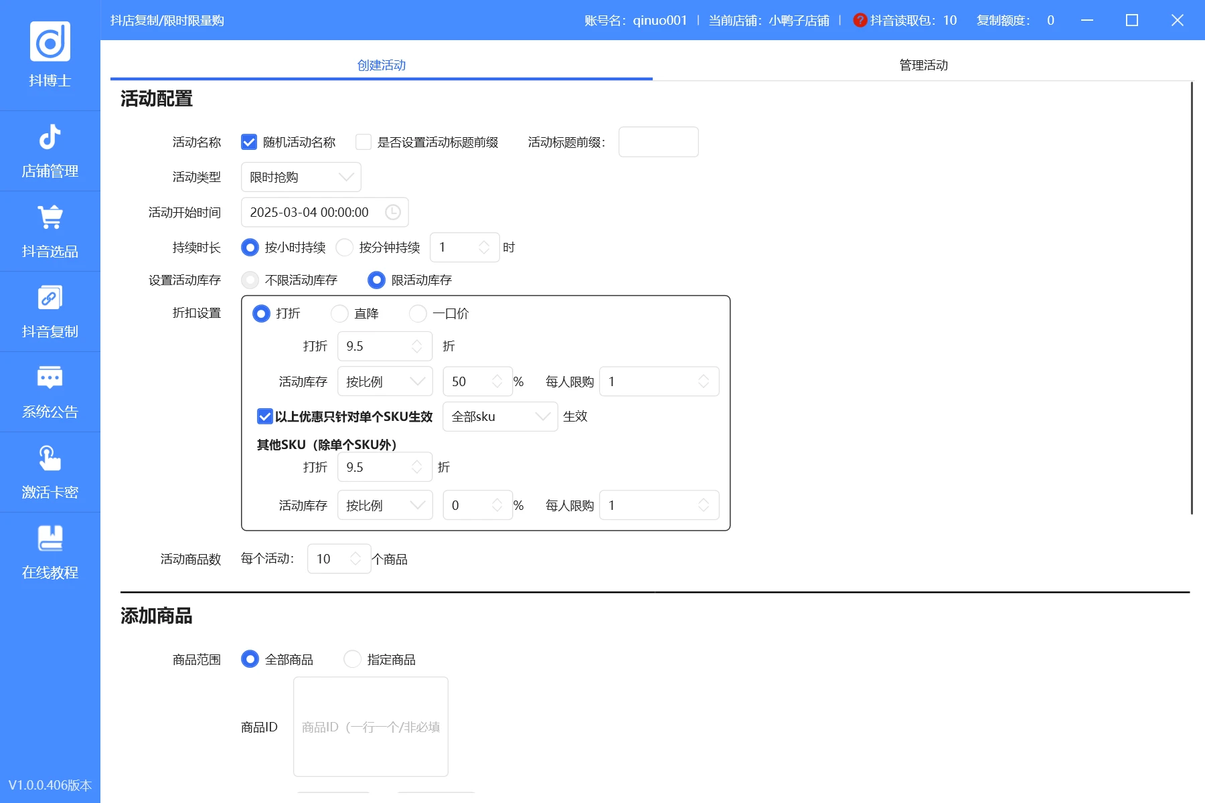Open 抖音选品 shopping cart icon
Image resolution: width=1205 pixels, height=803 pixels.
(50, 217)
